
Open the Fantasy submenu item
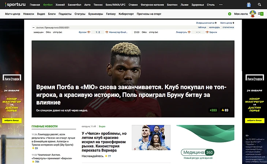[111, 14]
